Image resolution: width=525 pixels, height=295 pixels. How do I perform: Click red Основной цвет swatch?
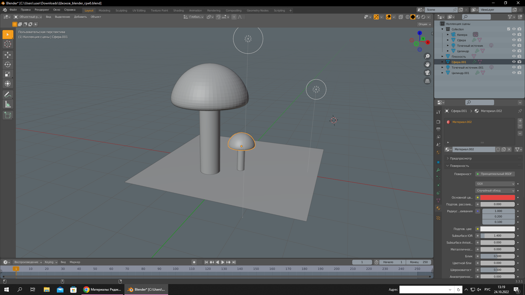click(498, 197)
